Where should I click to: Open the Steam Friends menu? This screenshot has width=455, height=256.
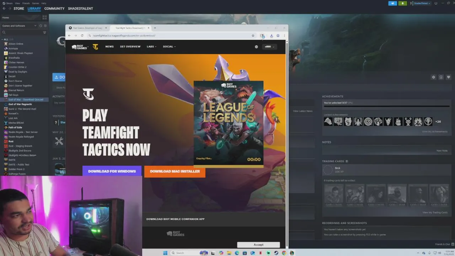(x=26, y=3)
